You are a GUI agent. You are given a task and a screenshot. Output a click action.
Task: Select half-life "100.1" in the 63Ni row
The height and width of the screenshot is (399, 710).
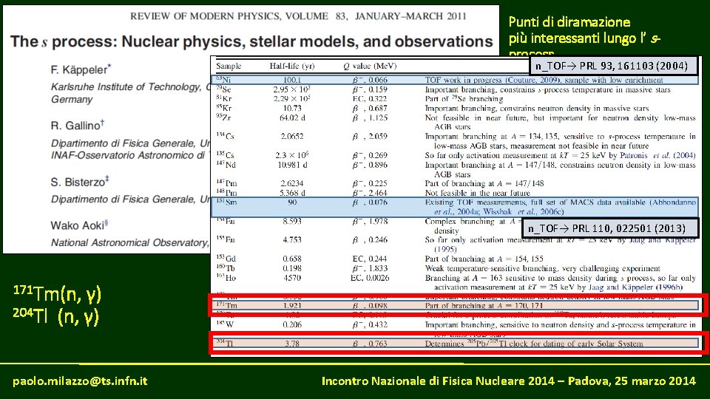pos(292,80)
